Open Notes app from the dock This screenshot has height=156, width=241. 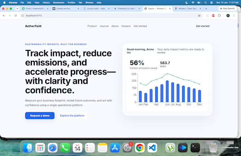(x=102, y=148)
